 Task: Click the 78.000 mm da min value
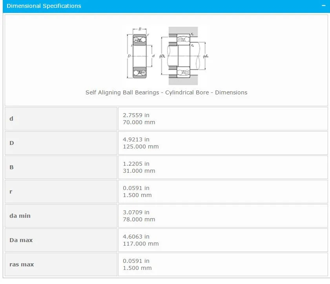click(x=139, y=219)
